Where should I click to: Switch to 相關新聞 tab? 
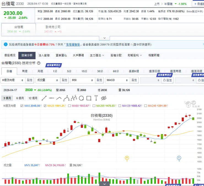(154, 55)
